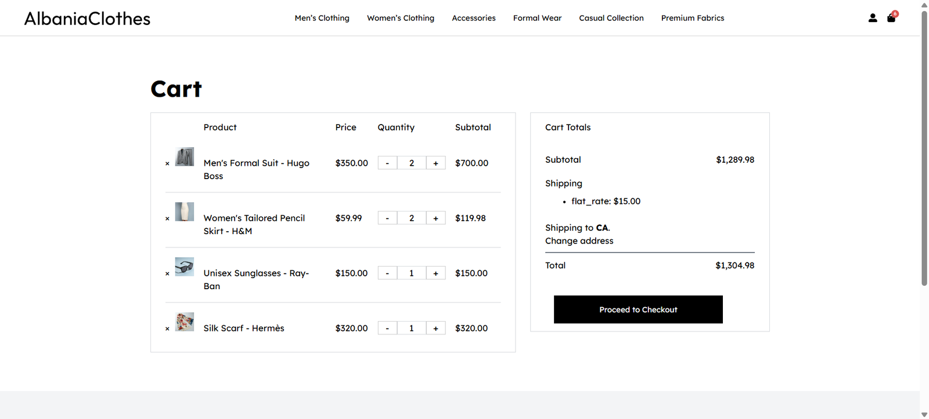Open the user account icon

click(x=872, y=18)
